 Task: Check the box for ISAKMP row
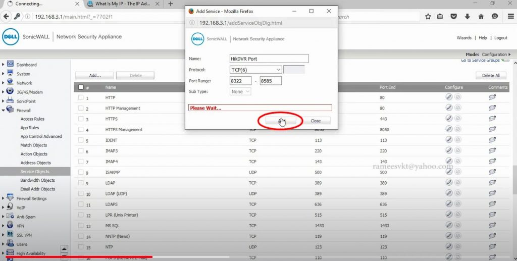[x=81, y=172]
